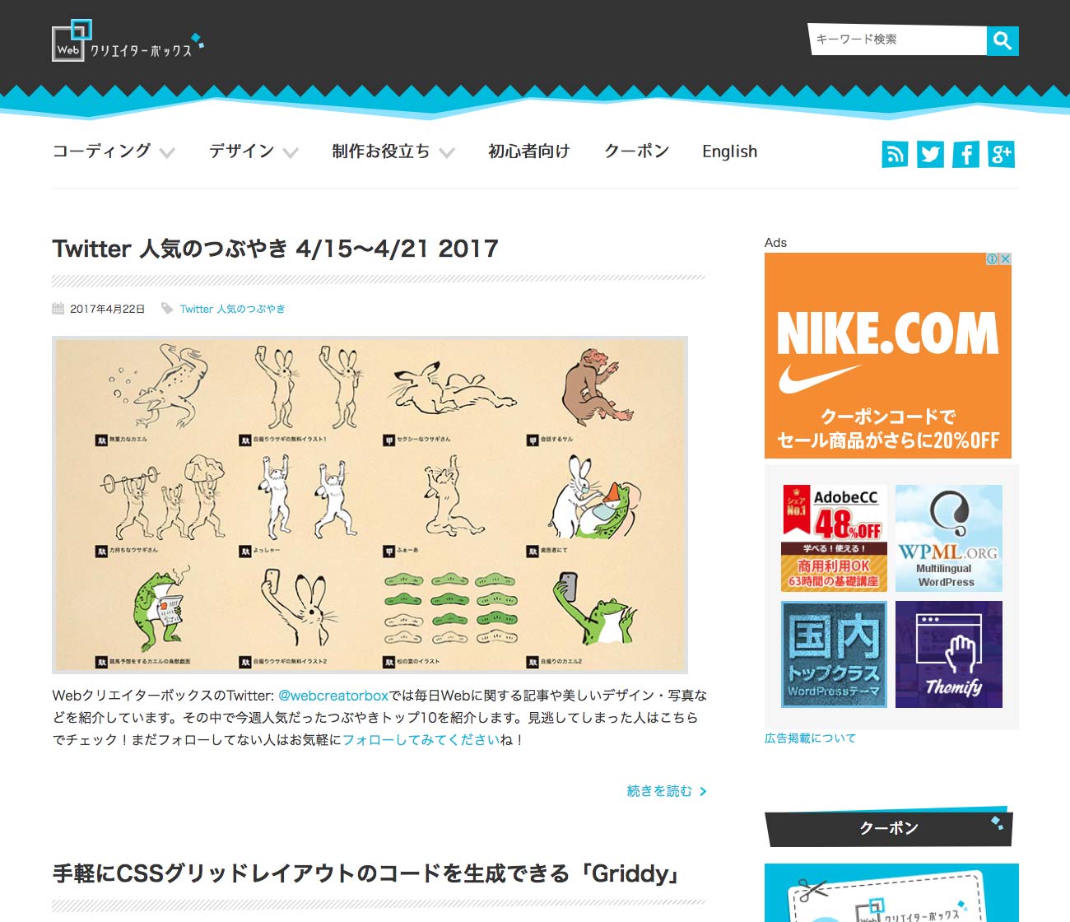Open the @webcreatorbox Twitter link
This screenshot has height=922, width=1070.
[333, 696]
